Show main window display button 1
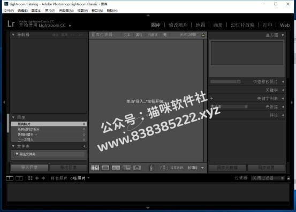This screenshot has width=296, height=212. (10, 178)
